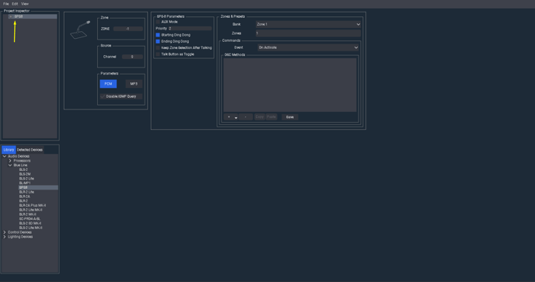
Task: Expand the Lighting Devices tree node
Action: tap(5, 237)
